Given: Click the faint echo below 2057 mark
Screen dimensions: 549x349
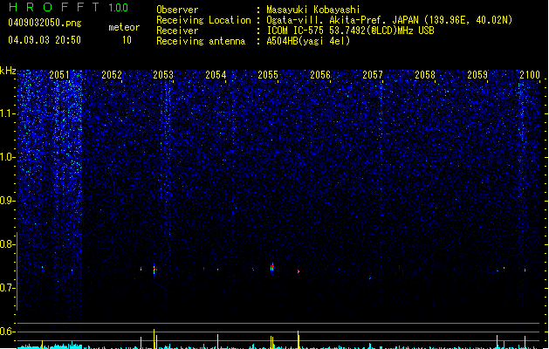Looking at the screenshot, I should (x=370, y=278).
